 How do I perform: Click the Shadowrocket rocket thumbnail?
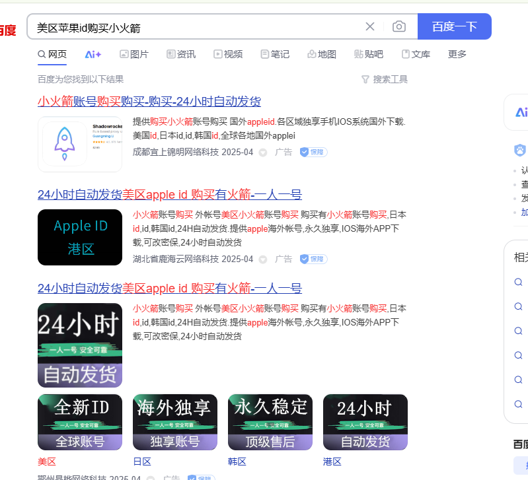[x=80, y=144]
